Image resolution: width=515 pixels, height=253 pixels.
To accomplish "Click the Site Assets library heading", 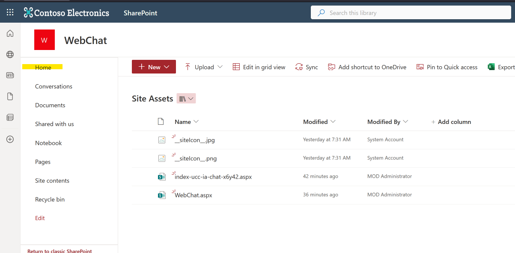I will click(152, 99).
